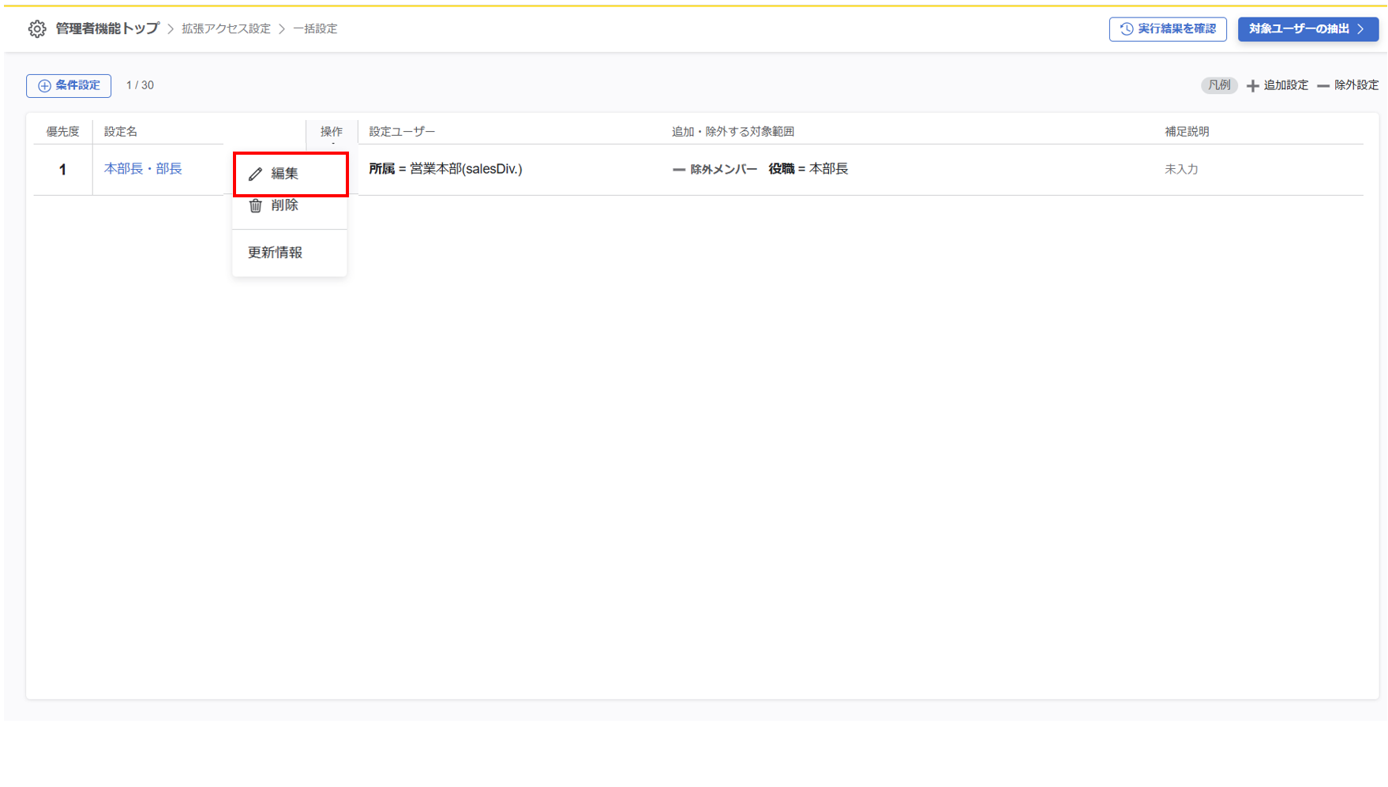Screen dimensions: 1388x787
Task: Click the 補足説明 column header
Action: 1187,132
